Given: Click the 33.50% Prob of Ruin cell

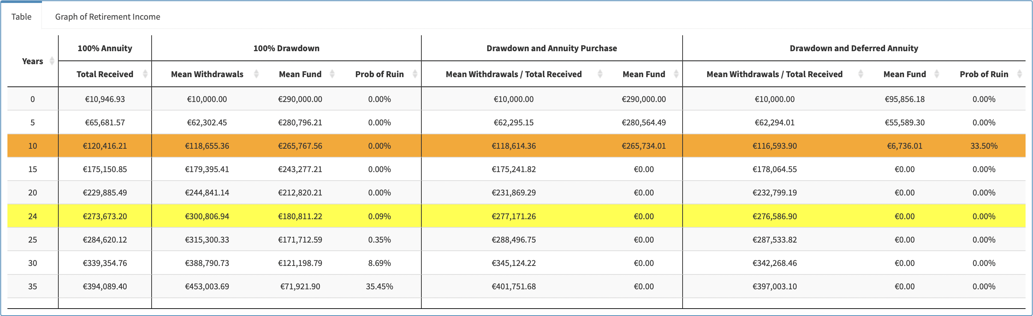Looking at the screenshot, I should [x=984, y=146].
